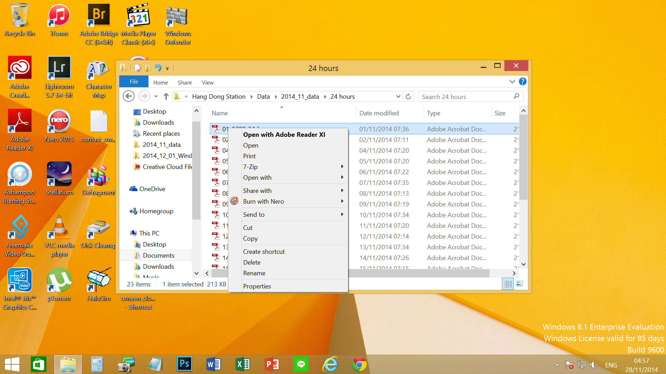Open recent locations dropdown arrow
Screen dimensions: 666x374
click(x=156, y=97)
